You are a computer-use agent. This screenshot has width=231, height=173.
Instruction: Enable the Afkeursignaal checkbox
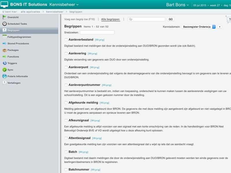tap(66, 121)
